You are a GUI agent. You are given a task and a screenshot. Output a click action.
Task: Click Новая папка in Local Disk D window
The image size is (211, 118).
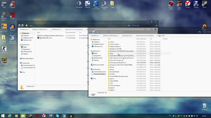click(x=161, y=36)
